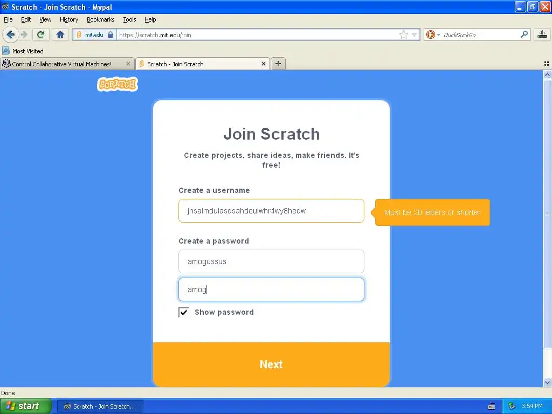Screen dimensions: 552x414
Task: Click the DuckDuckGo search box
Action: (x=480, y=34)
